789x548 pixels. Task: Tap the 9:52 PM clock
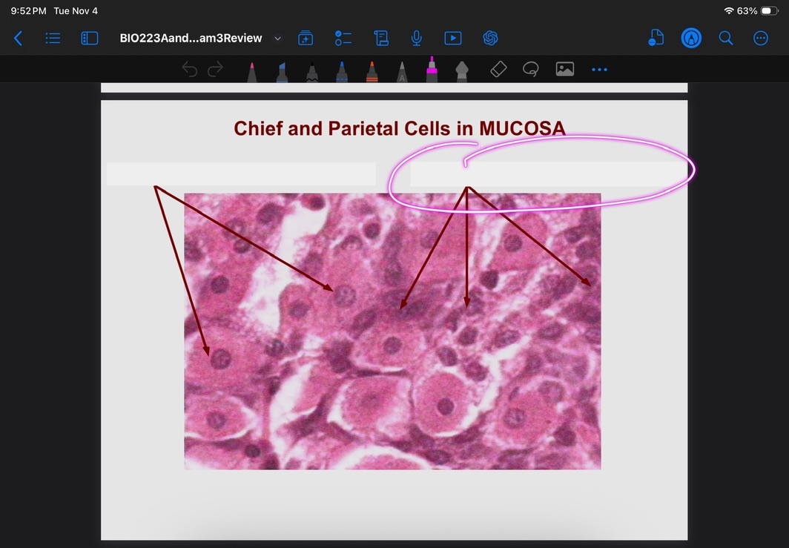pos(28,10)
